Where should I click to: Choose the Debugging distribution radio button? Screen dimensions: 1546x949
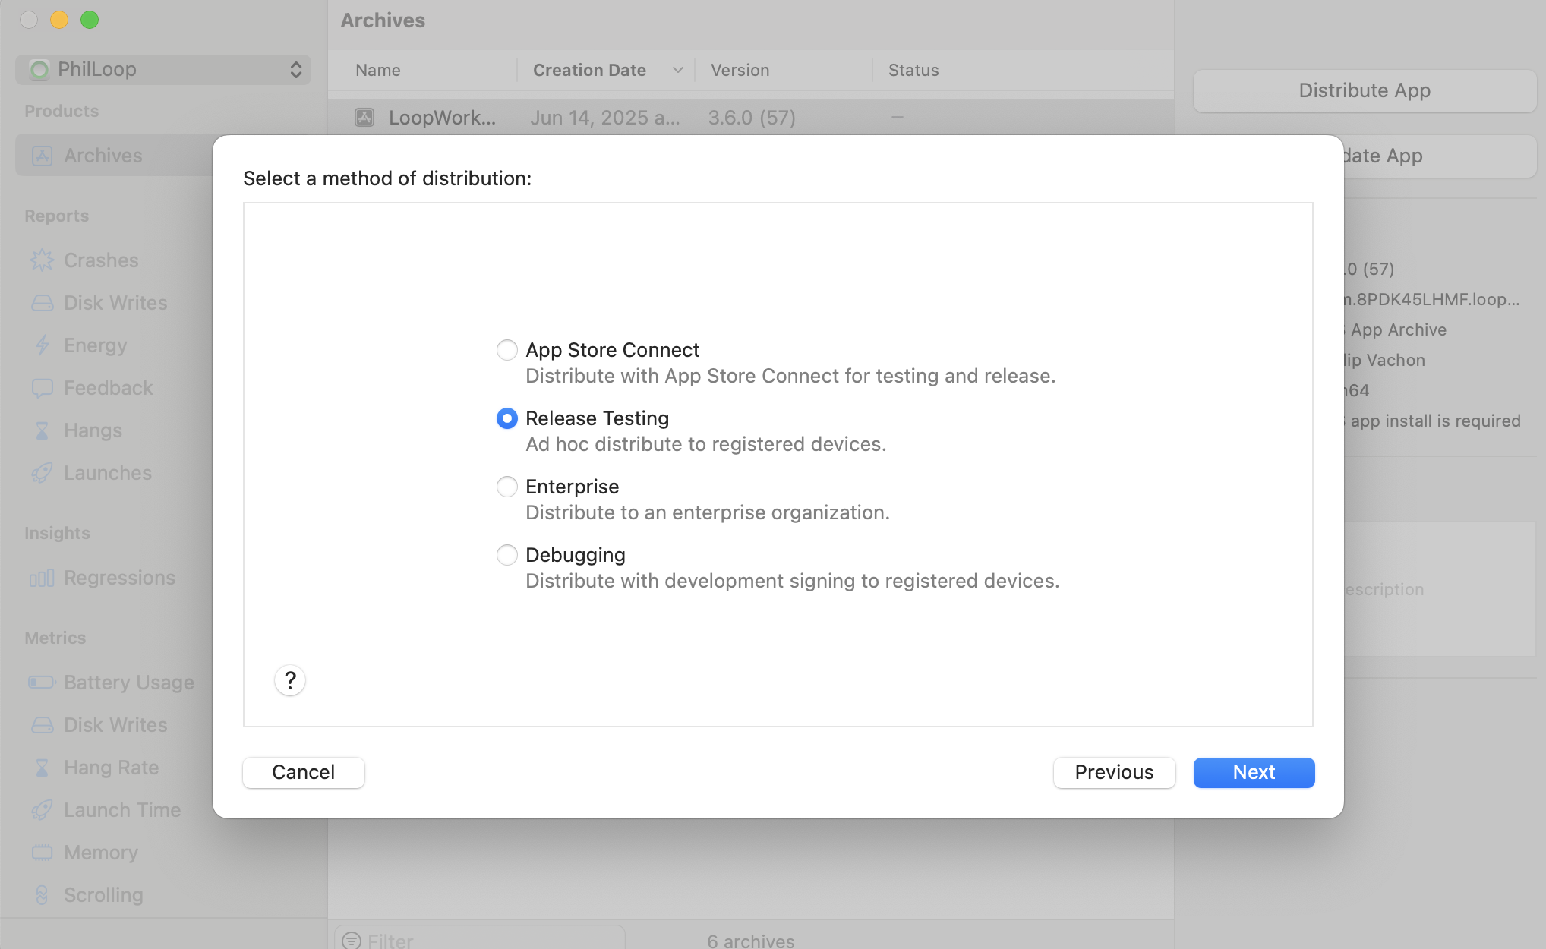pos(506,555)
